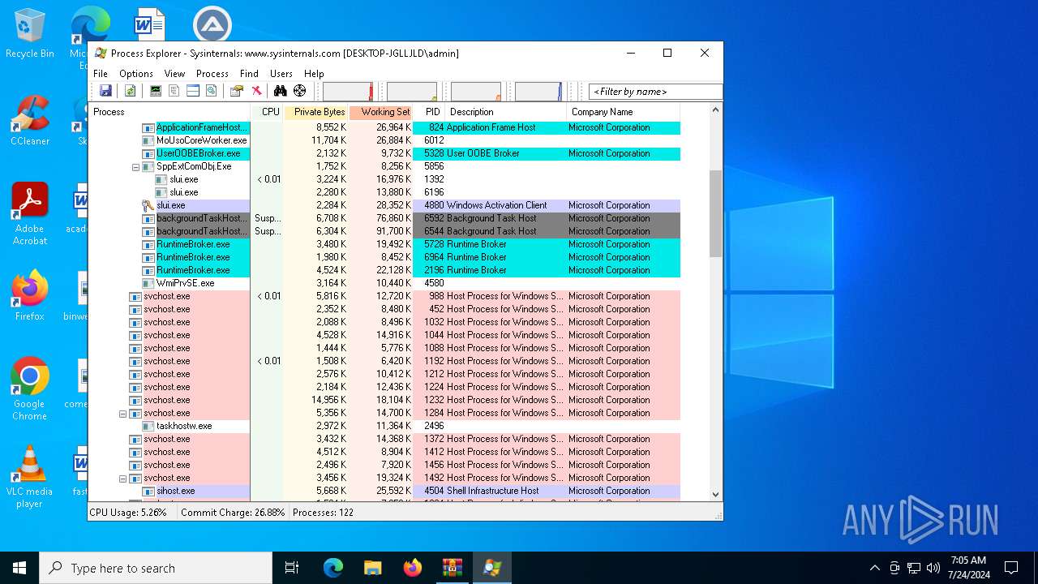Toggle the Show Process Tree icon
The image size is (1038, 584).
tap(174, 91)
